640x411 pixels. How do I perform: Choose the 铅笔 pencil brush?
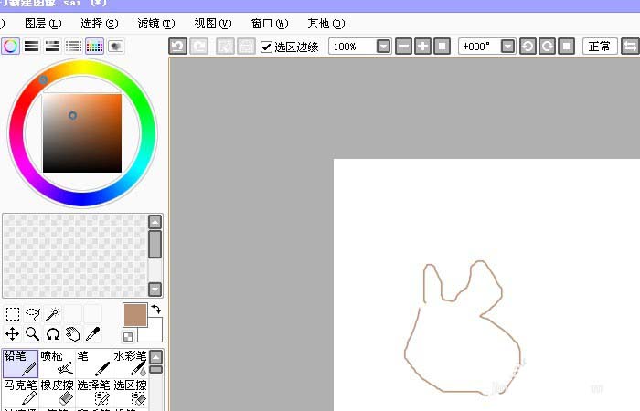coord(20,364)
